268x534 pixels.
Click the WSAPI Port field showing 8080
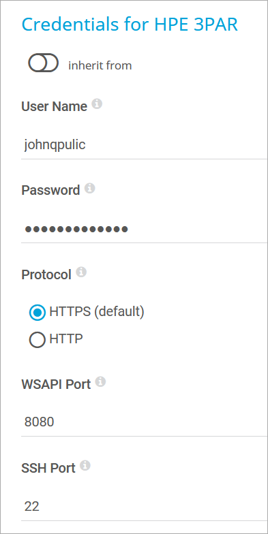coord(145,422)
